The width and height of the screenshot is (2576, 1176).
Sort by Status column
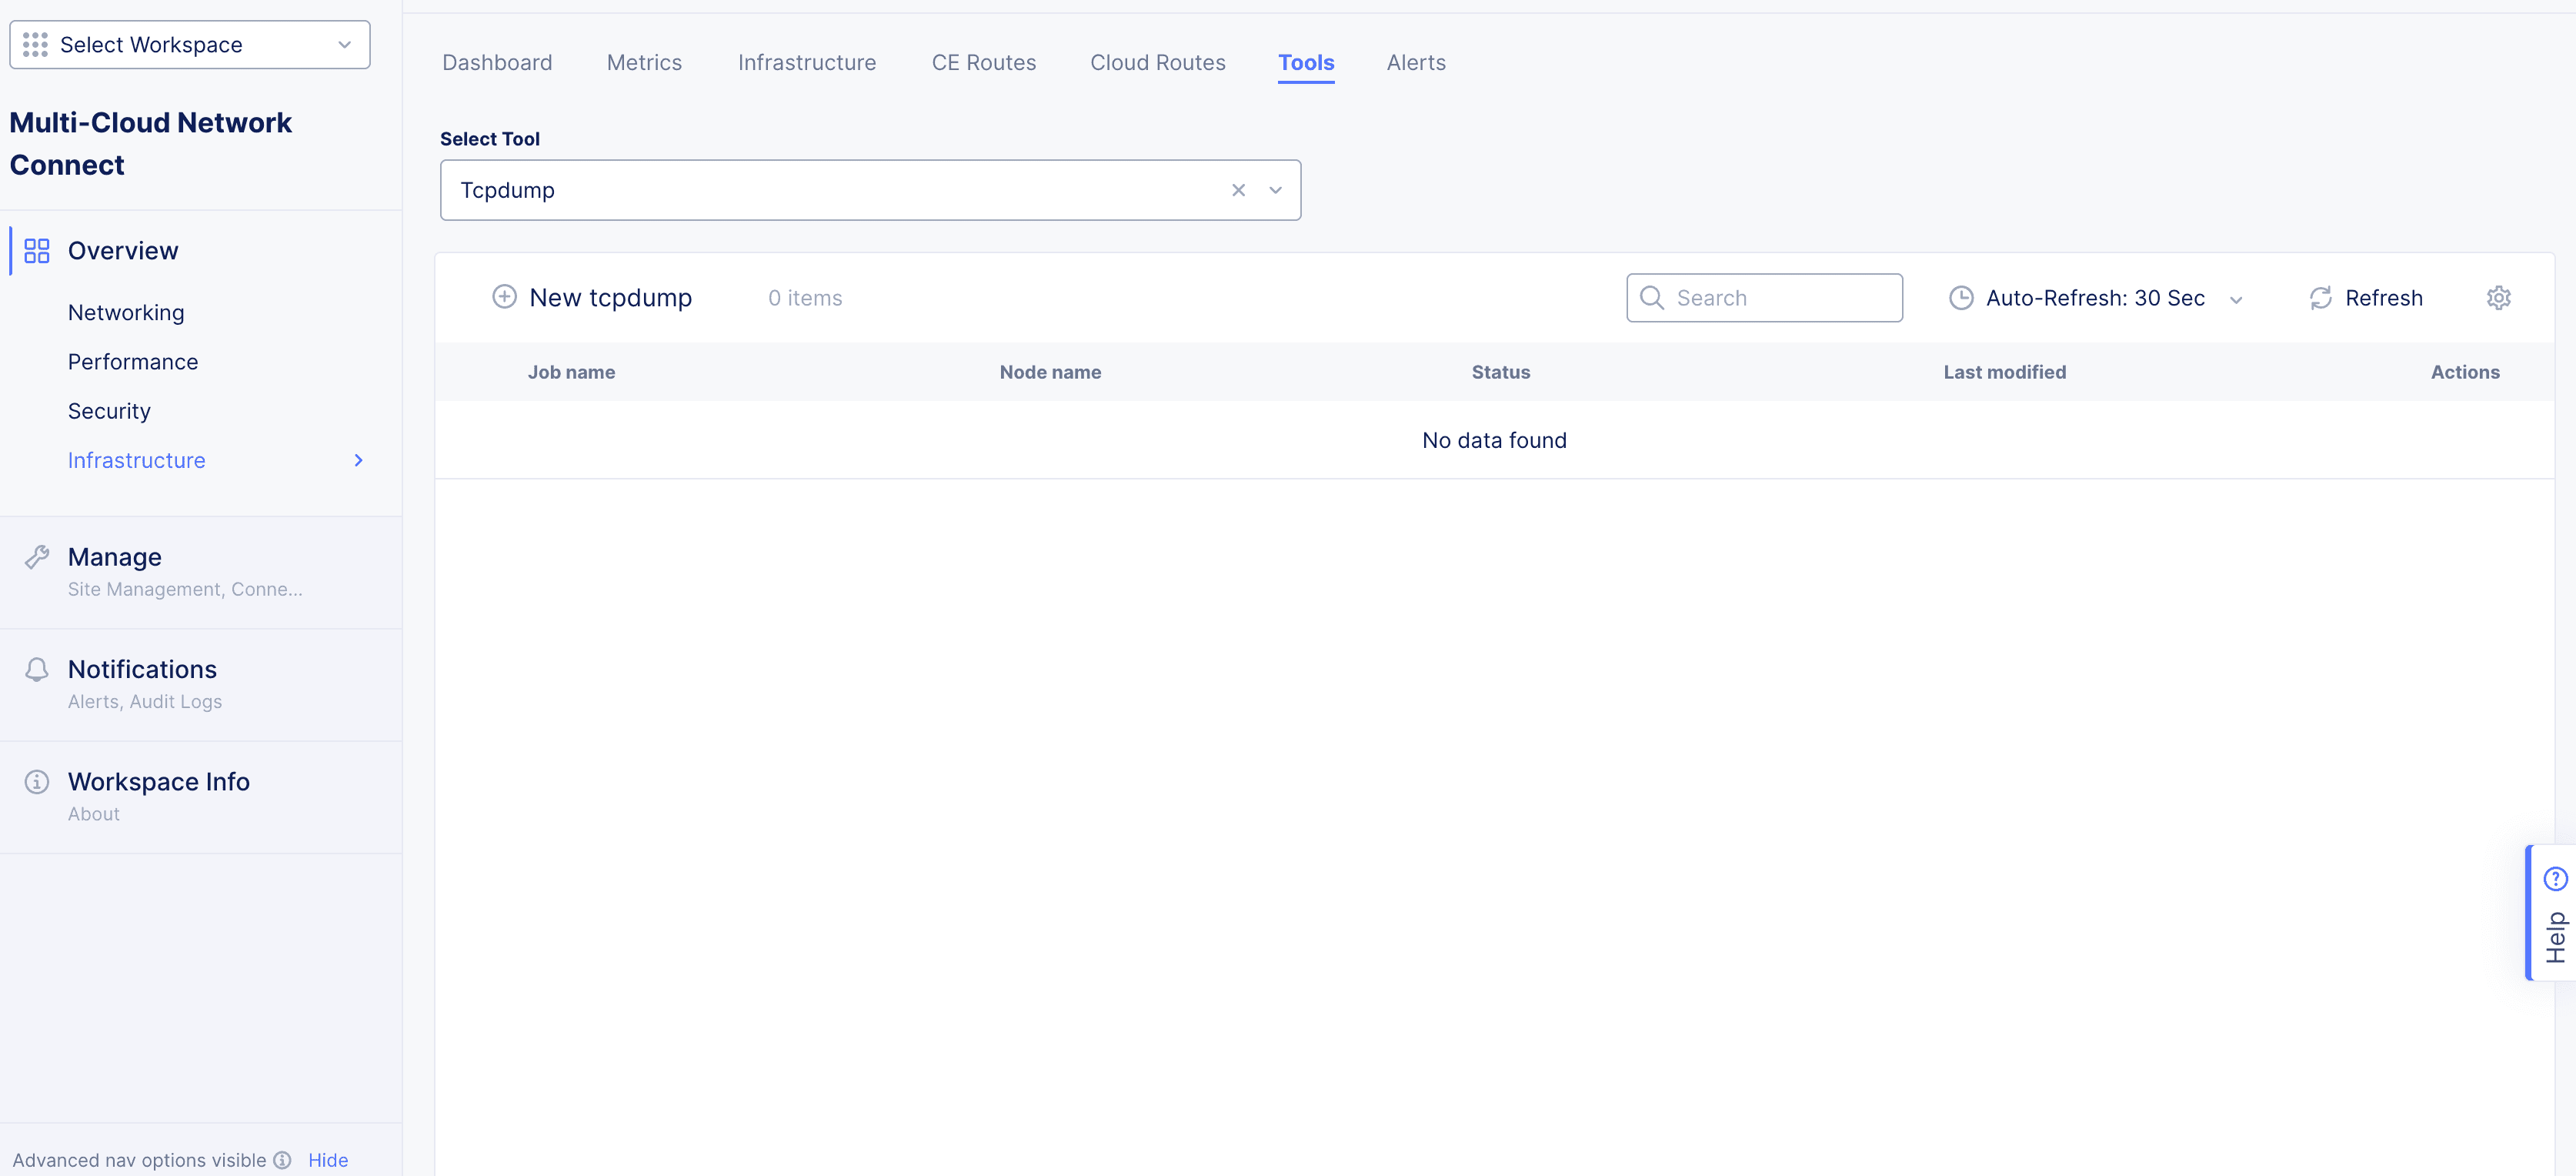(1500, 372)
